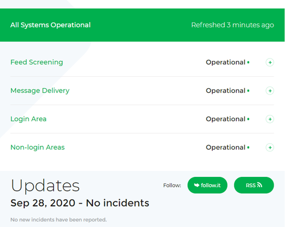Open the Login Area link
The height and width of the screenshot is (227, 285).
coord(28,119)
